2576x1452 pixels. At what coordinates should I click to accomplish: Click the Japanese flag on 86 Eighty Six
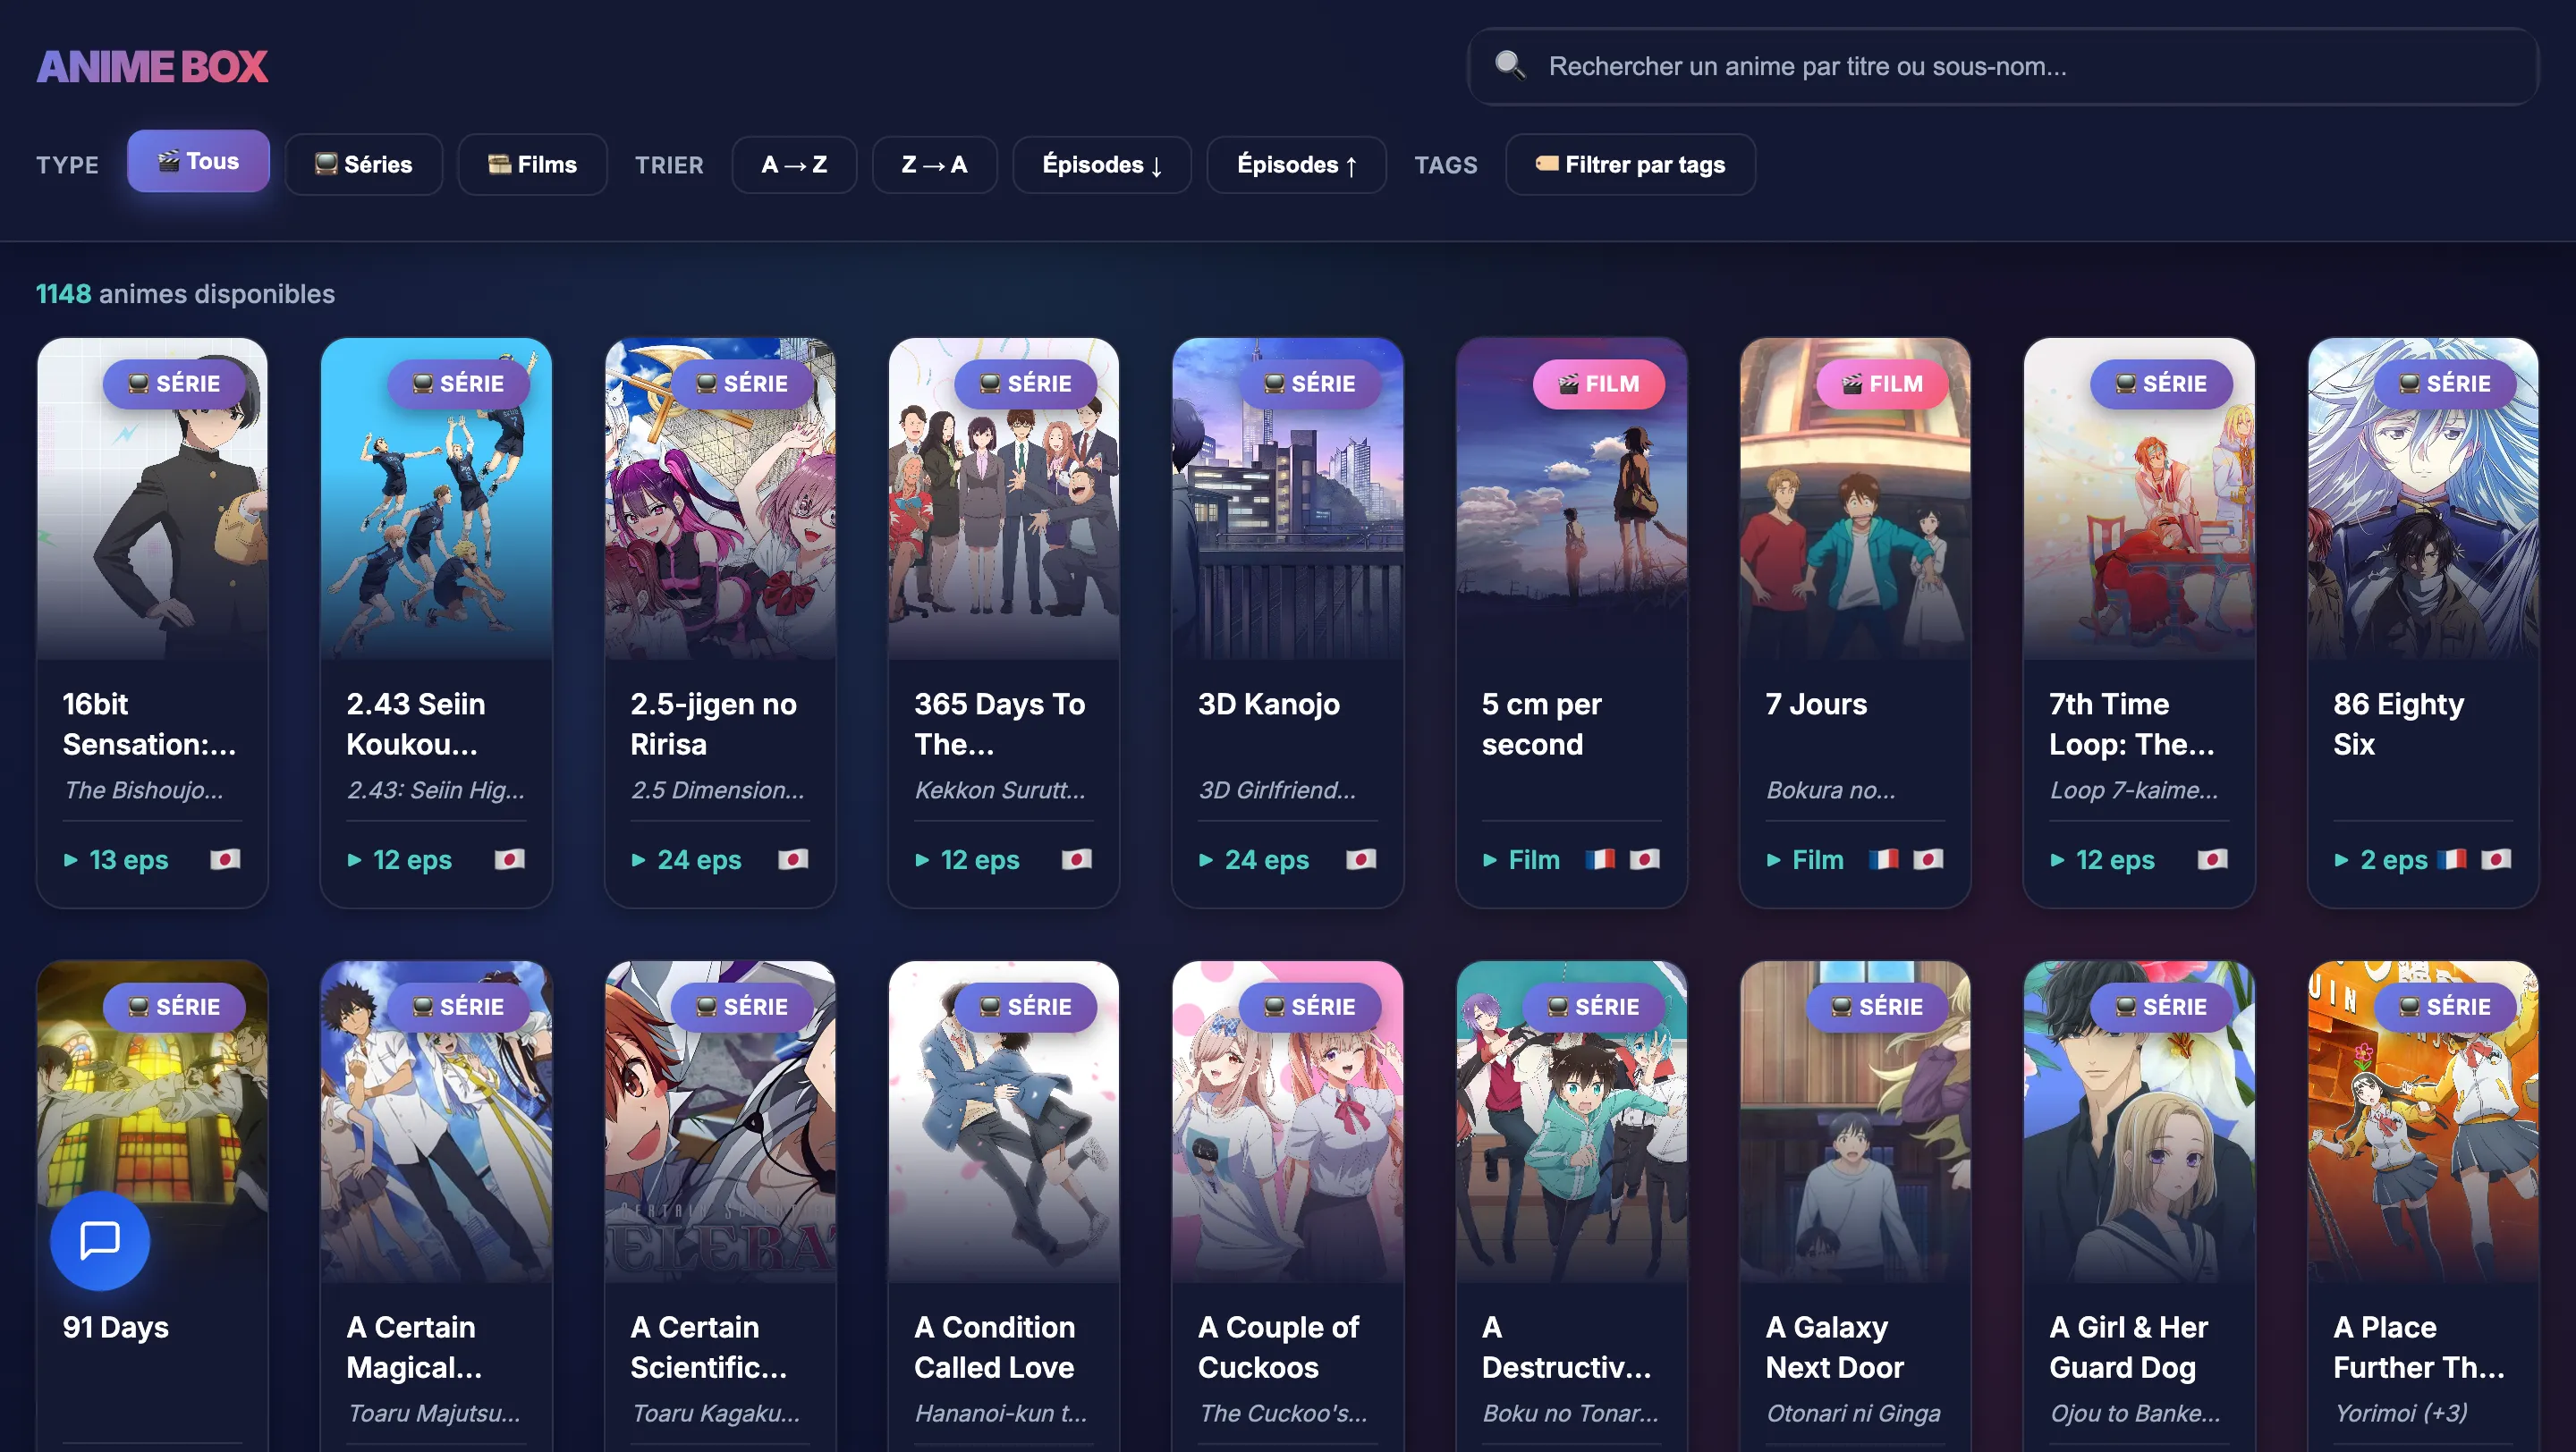point(2496,859)
